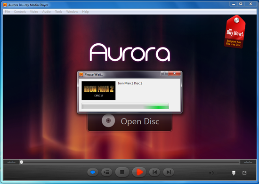Open the Audio menu
The height and width of the screenshot is (184, 259).
coord(47,12)
